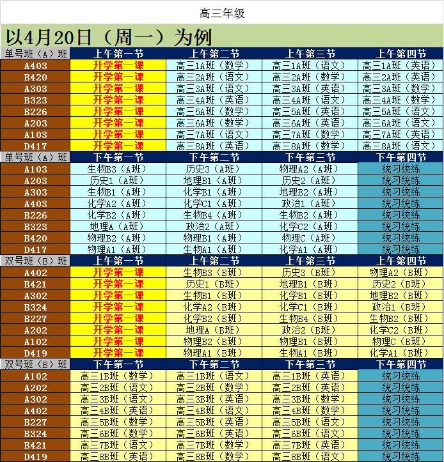This screenshot has width=444, height=462.
Task: Select room A102 beside 高三1B班（数学）
Action: (x=35, y=376)
